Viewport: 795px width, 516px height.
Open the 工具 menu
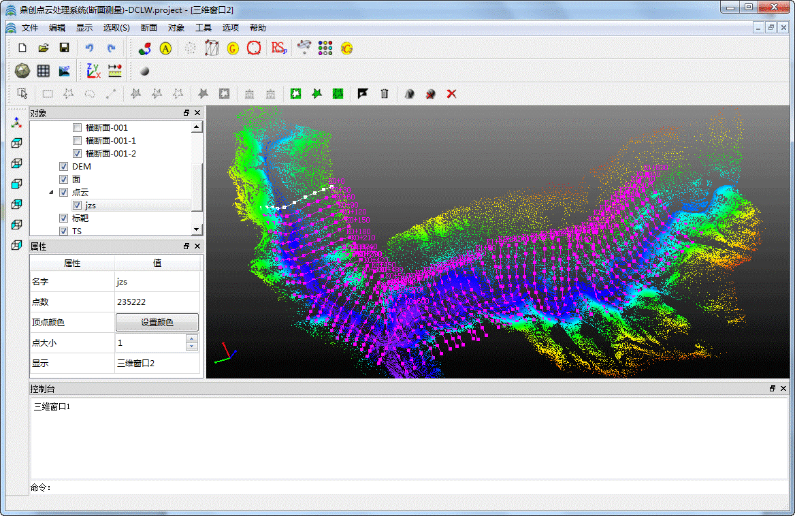(x=204, y=28)
